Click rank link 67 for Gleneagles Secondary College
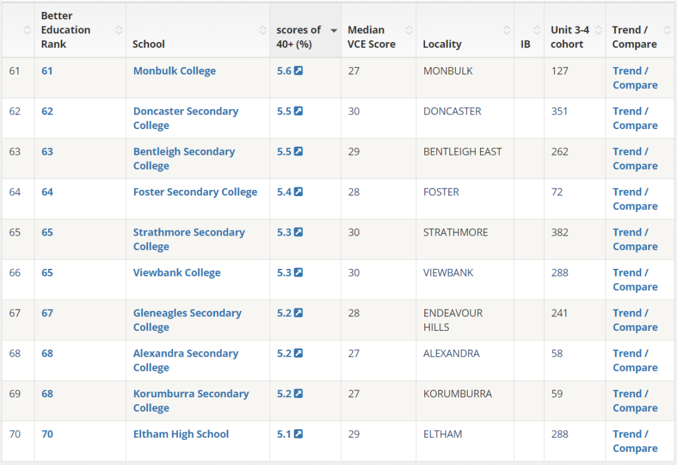The width and height of the screenshot is (677, 465). [47, 313]
